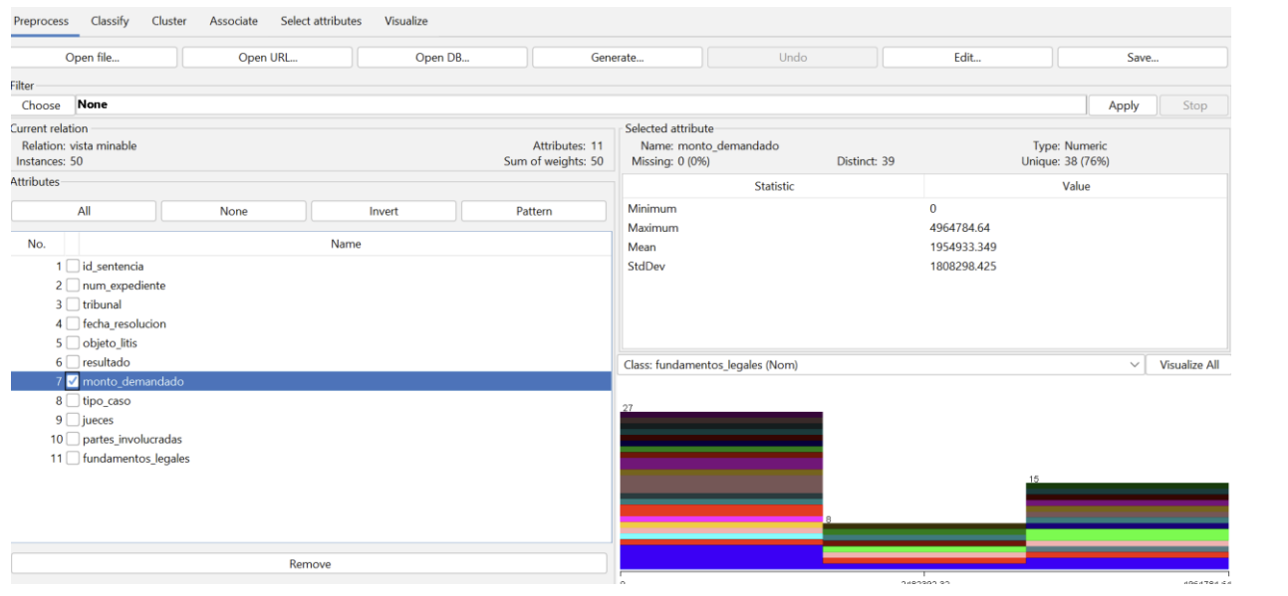Open the Pattern selection button
Screen dimensions: 1288x596
(x=534, y=211)
